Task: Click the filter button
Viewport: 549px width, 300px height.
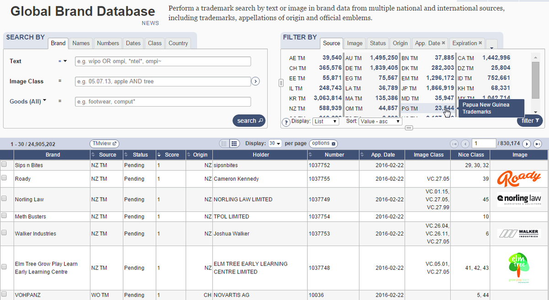Action: (530, 121)
